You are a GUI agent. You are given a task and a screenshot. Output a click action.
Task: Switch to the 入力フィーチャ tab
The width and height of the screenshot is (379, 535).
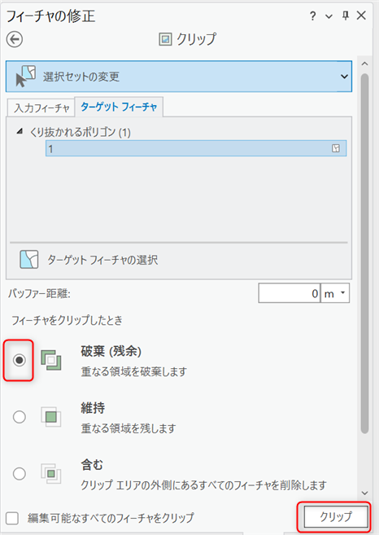pos(41,107)
